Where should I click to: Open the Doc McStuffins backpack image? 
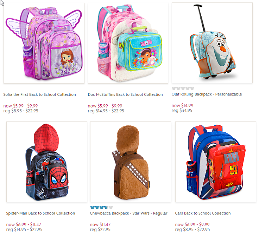pos(128,43)
